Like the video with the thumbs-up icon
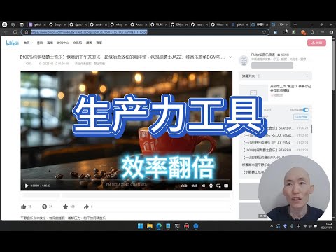 pyautogui.click(x=24, y=206)
